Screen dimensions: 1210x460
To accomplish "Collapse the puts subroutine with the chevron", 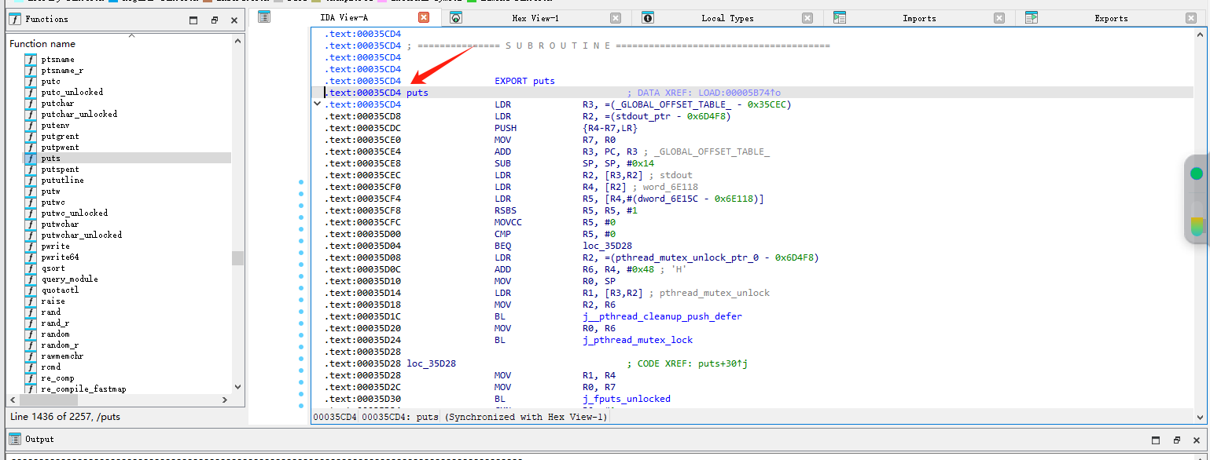I will pos(318,104).
